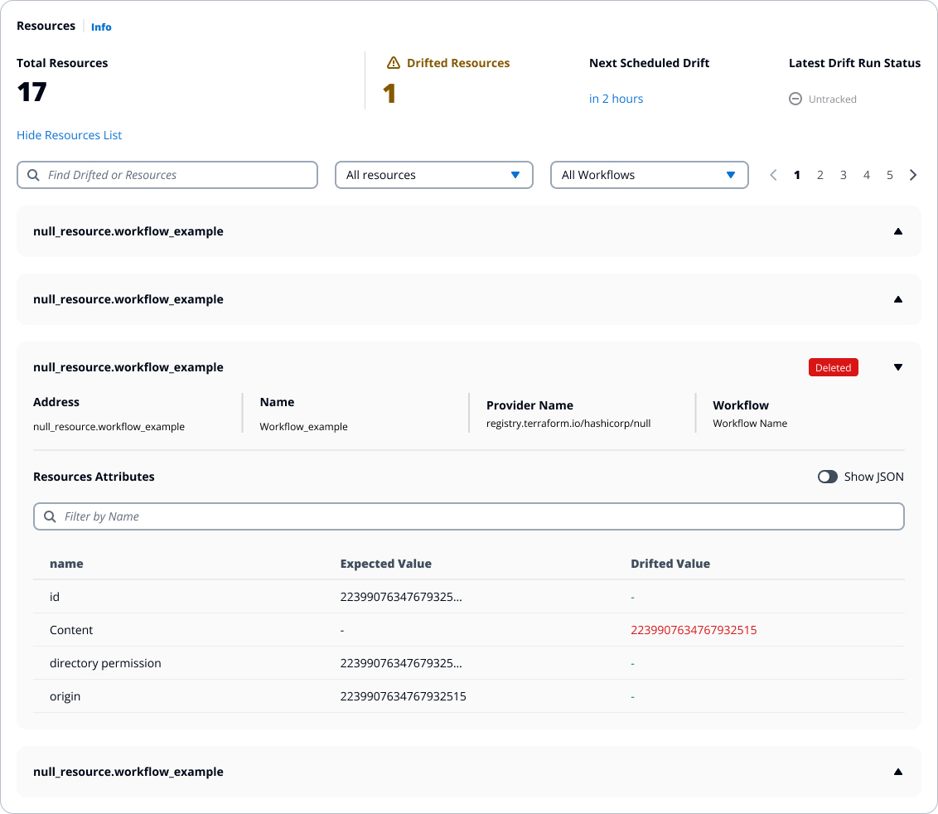Expand the first null_resource.workflow_example row
The width and height of the screenshot is (938, 814).
tap(898, 231)
